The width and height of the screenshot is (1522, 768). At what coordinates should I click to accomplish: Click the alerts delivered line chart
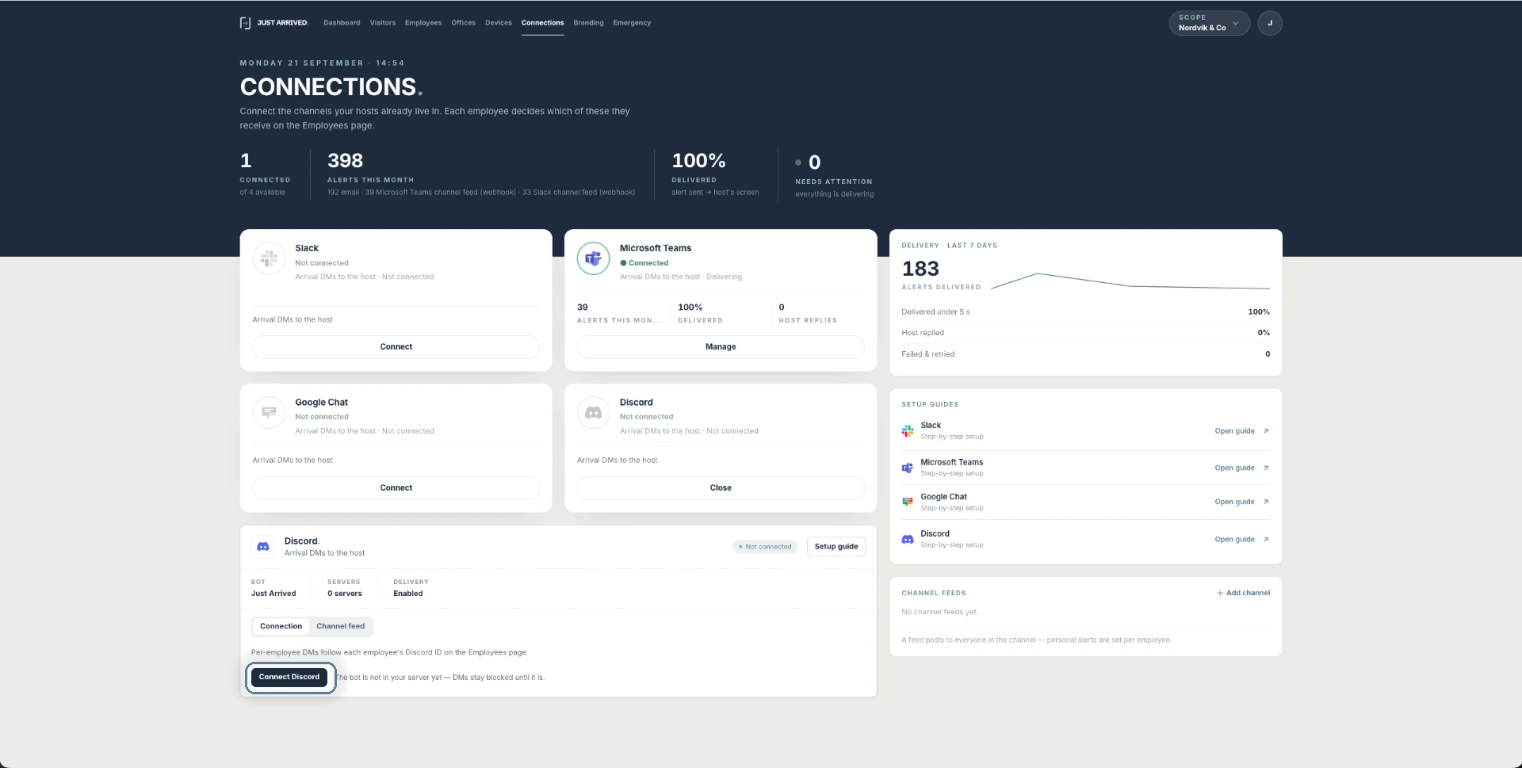tap(1130, 281)
